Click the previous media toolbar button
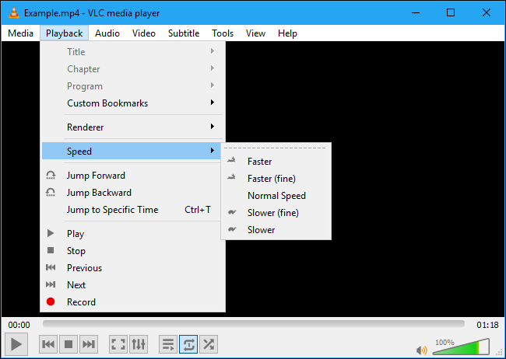 click(48, 344)
